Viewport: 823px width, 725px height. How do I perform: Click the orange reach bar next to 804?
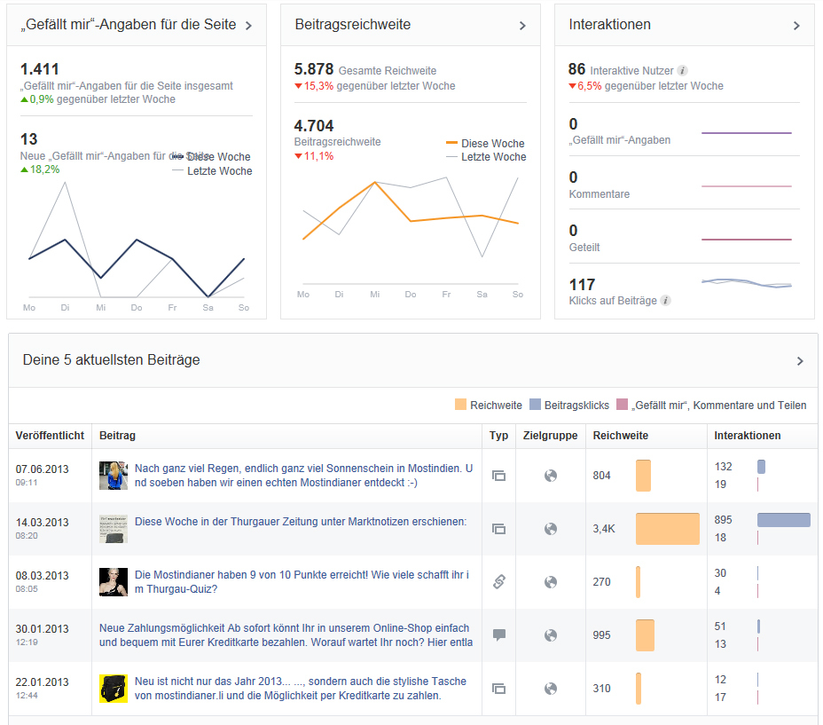click(643, 476)
